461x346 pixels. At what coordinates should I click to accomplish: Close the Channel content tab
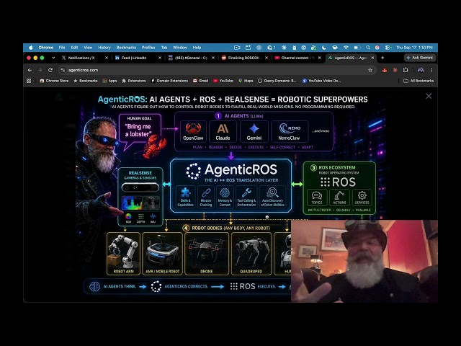(319, 58)
